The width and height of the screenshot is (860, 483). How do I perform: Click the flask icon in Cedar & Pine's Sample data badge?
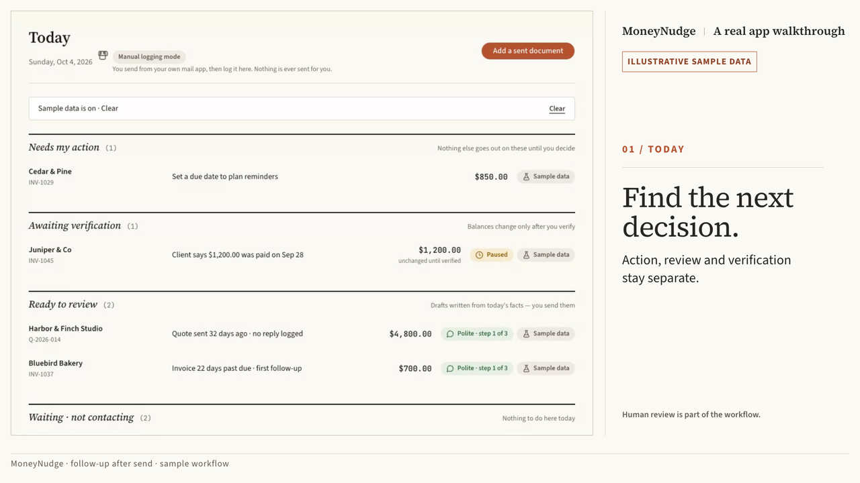[527, 176]
